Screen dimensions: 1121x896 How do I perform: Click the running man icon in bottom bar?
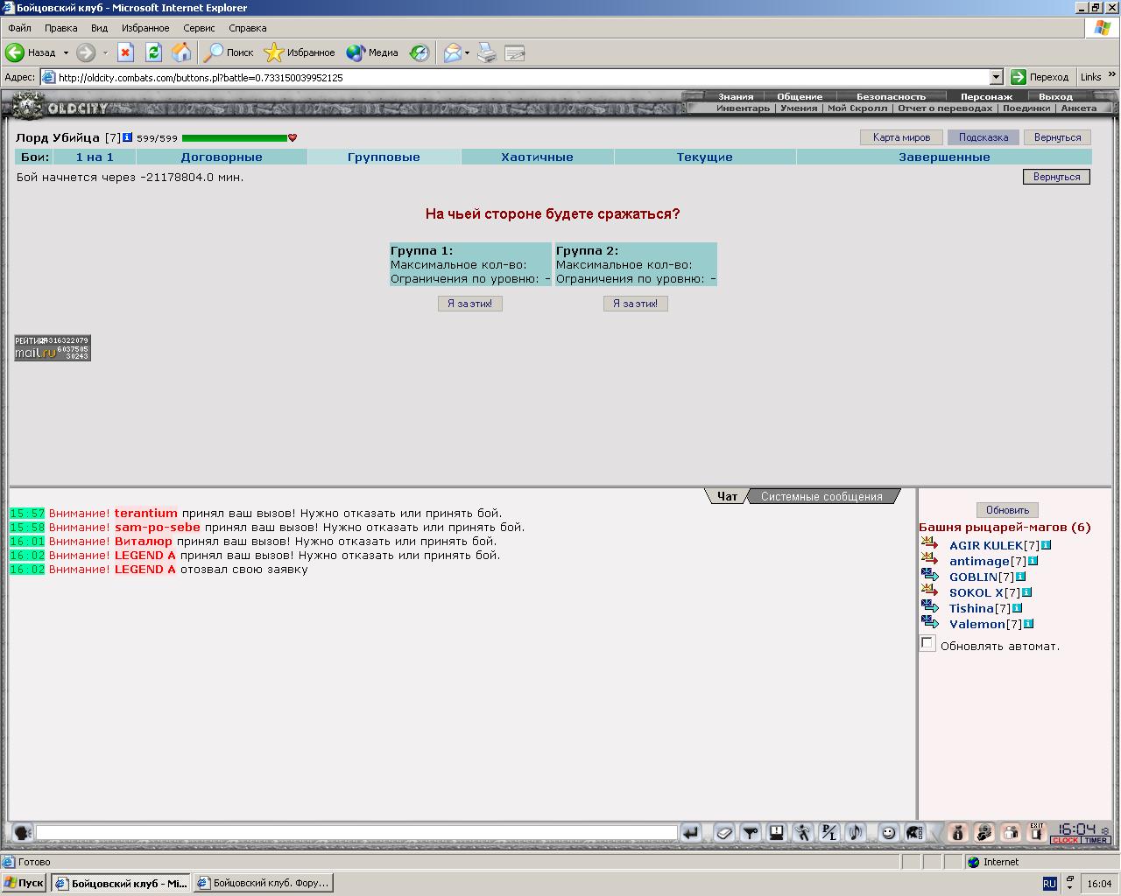(x=803, y=833)
